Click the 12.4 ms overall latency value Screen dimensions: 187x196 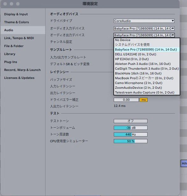tap(119, 106)
